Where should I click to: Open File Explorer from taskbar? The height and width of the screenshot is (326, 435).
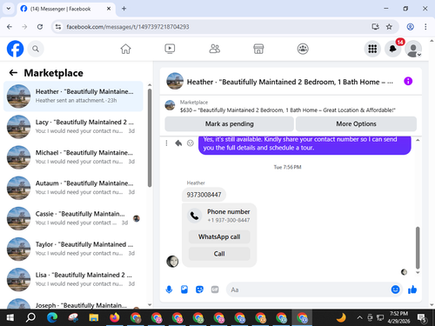[x=94, y=318]
